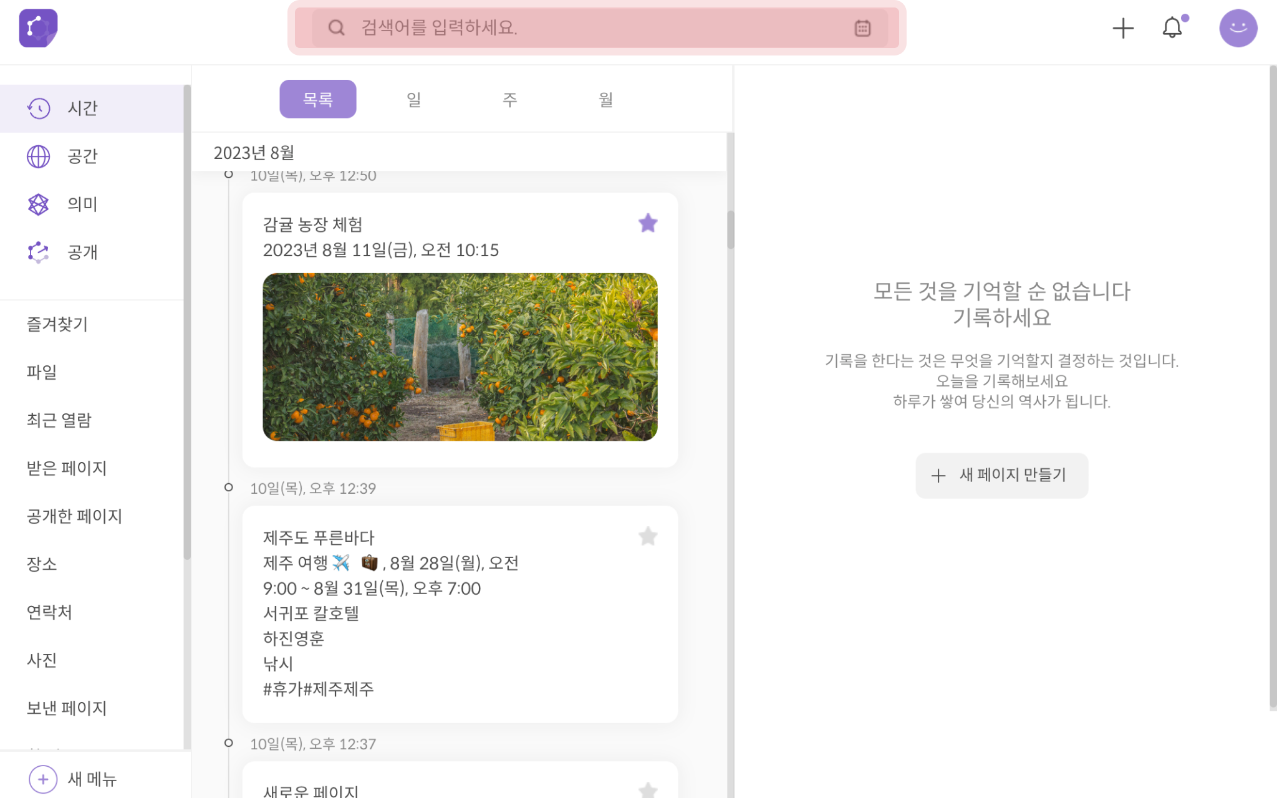Click the 10일(목), 오후 12:37 timestamp

tap(313, 744)
